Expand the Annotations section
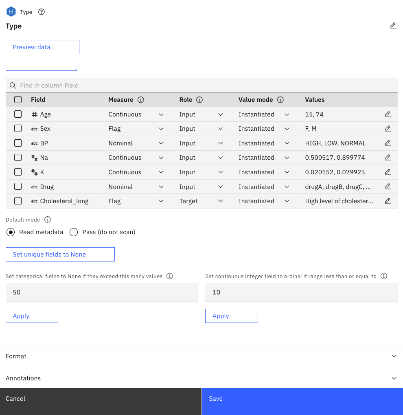Screen dimensions: 403x415 tap(201, 378)
